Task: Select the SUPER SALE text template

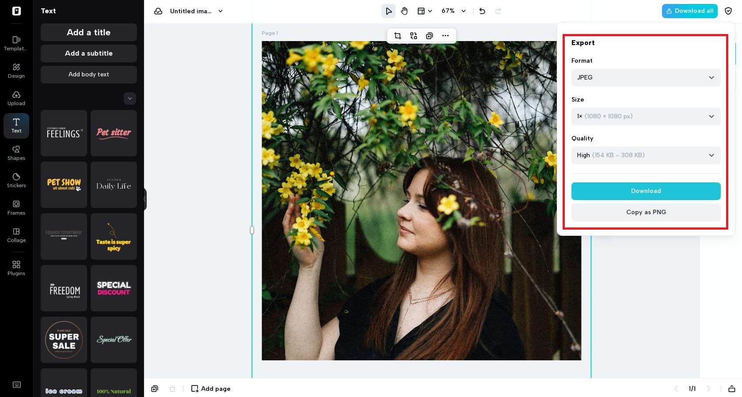Action: (x=64, y=340)
